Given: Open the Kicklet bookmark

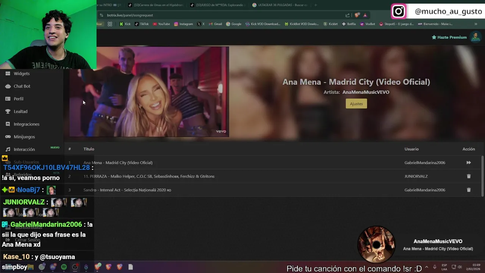Looking at the screenshot, I should pos(330,24).
